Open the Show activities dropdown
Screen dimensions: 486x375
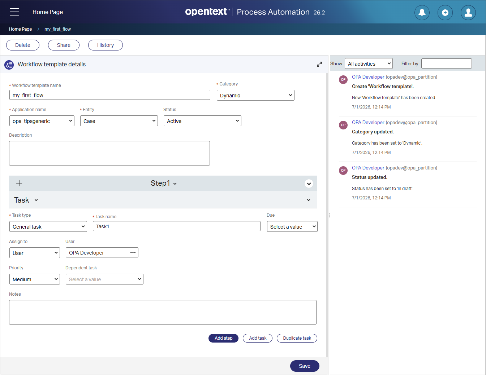(369, 63)
